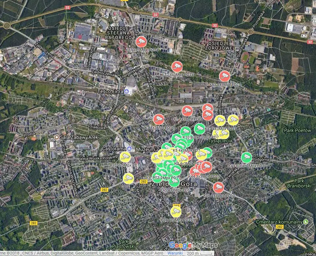Select the yellow K34 PD19 camera marker

click(176, 211)
